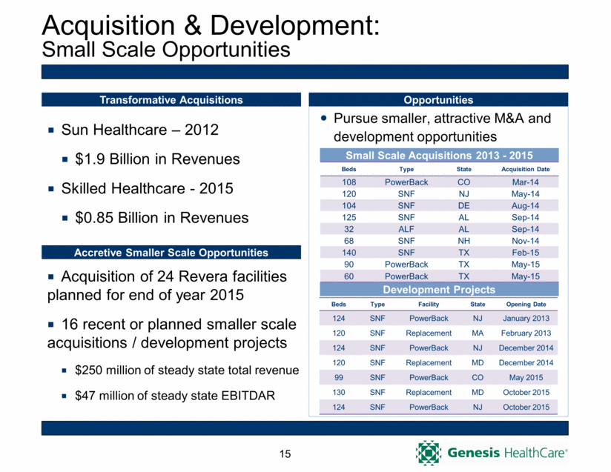Select 'December 2014' in the MD row
Image resolution: width=611 pixels, height=472 pixels.
click(526, 362)
